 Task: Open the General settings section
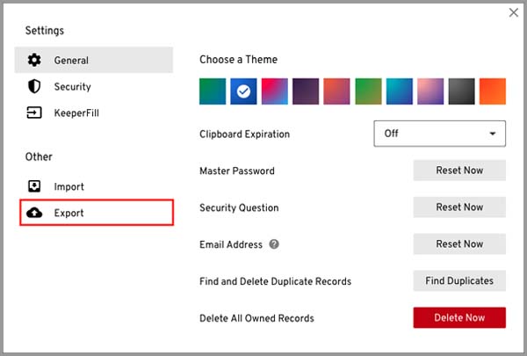click(x=93, y=60)
